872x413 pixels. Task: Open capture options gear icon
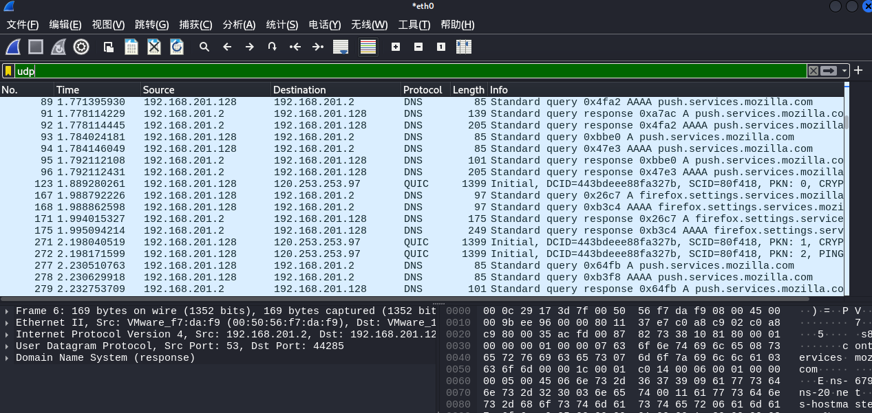[81, 47]
